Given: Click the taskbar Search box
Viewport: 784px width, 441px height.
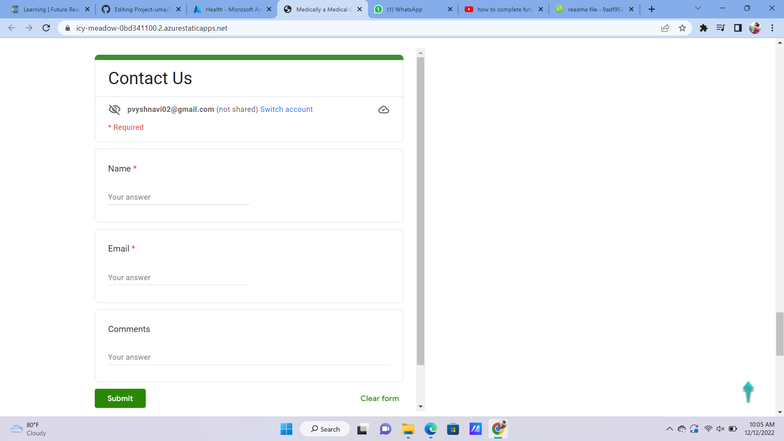Looking at the screenshot, I should (325, 429).
